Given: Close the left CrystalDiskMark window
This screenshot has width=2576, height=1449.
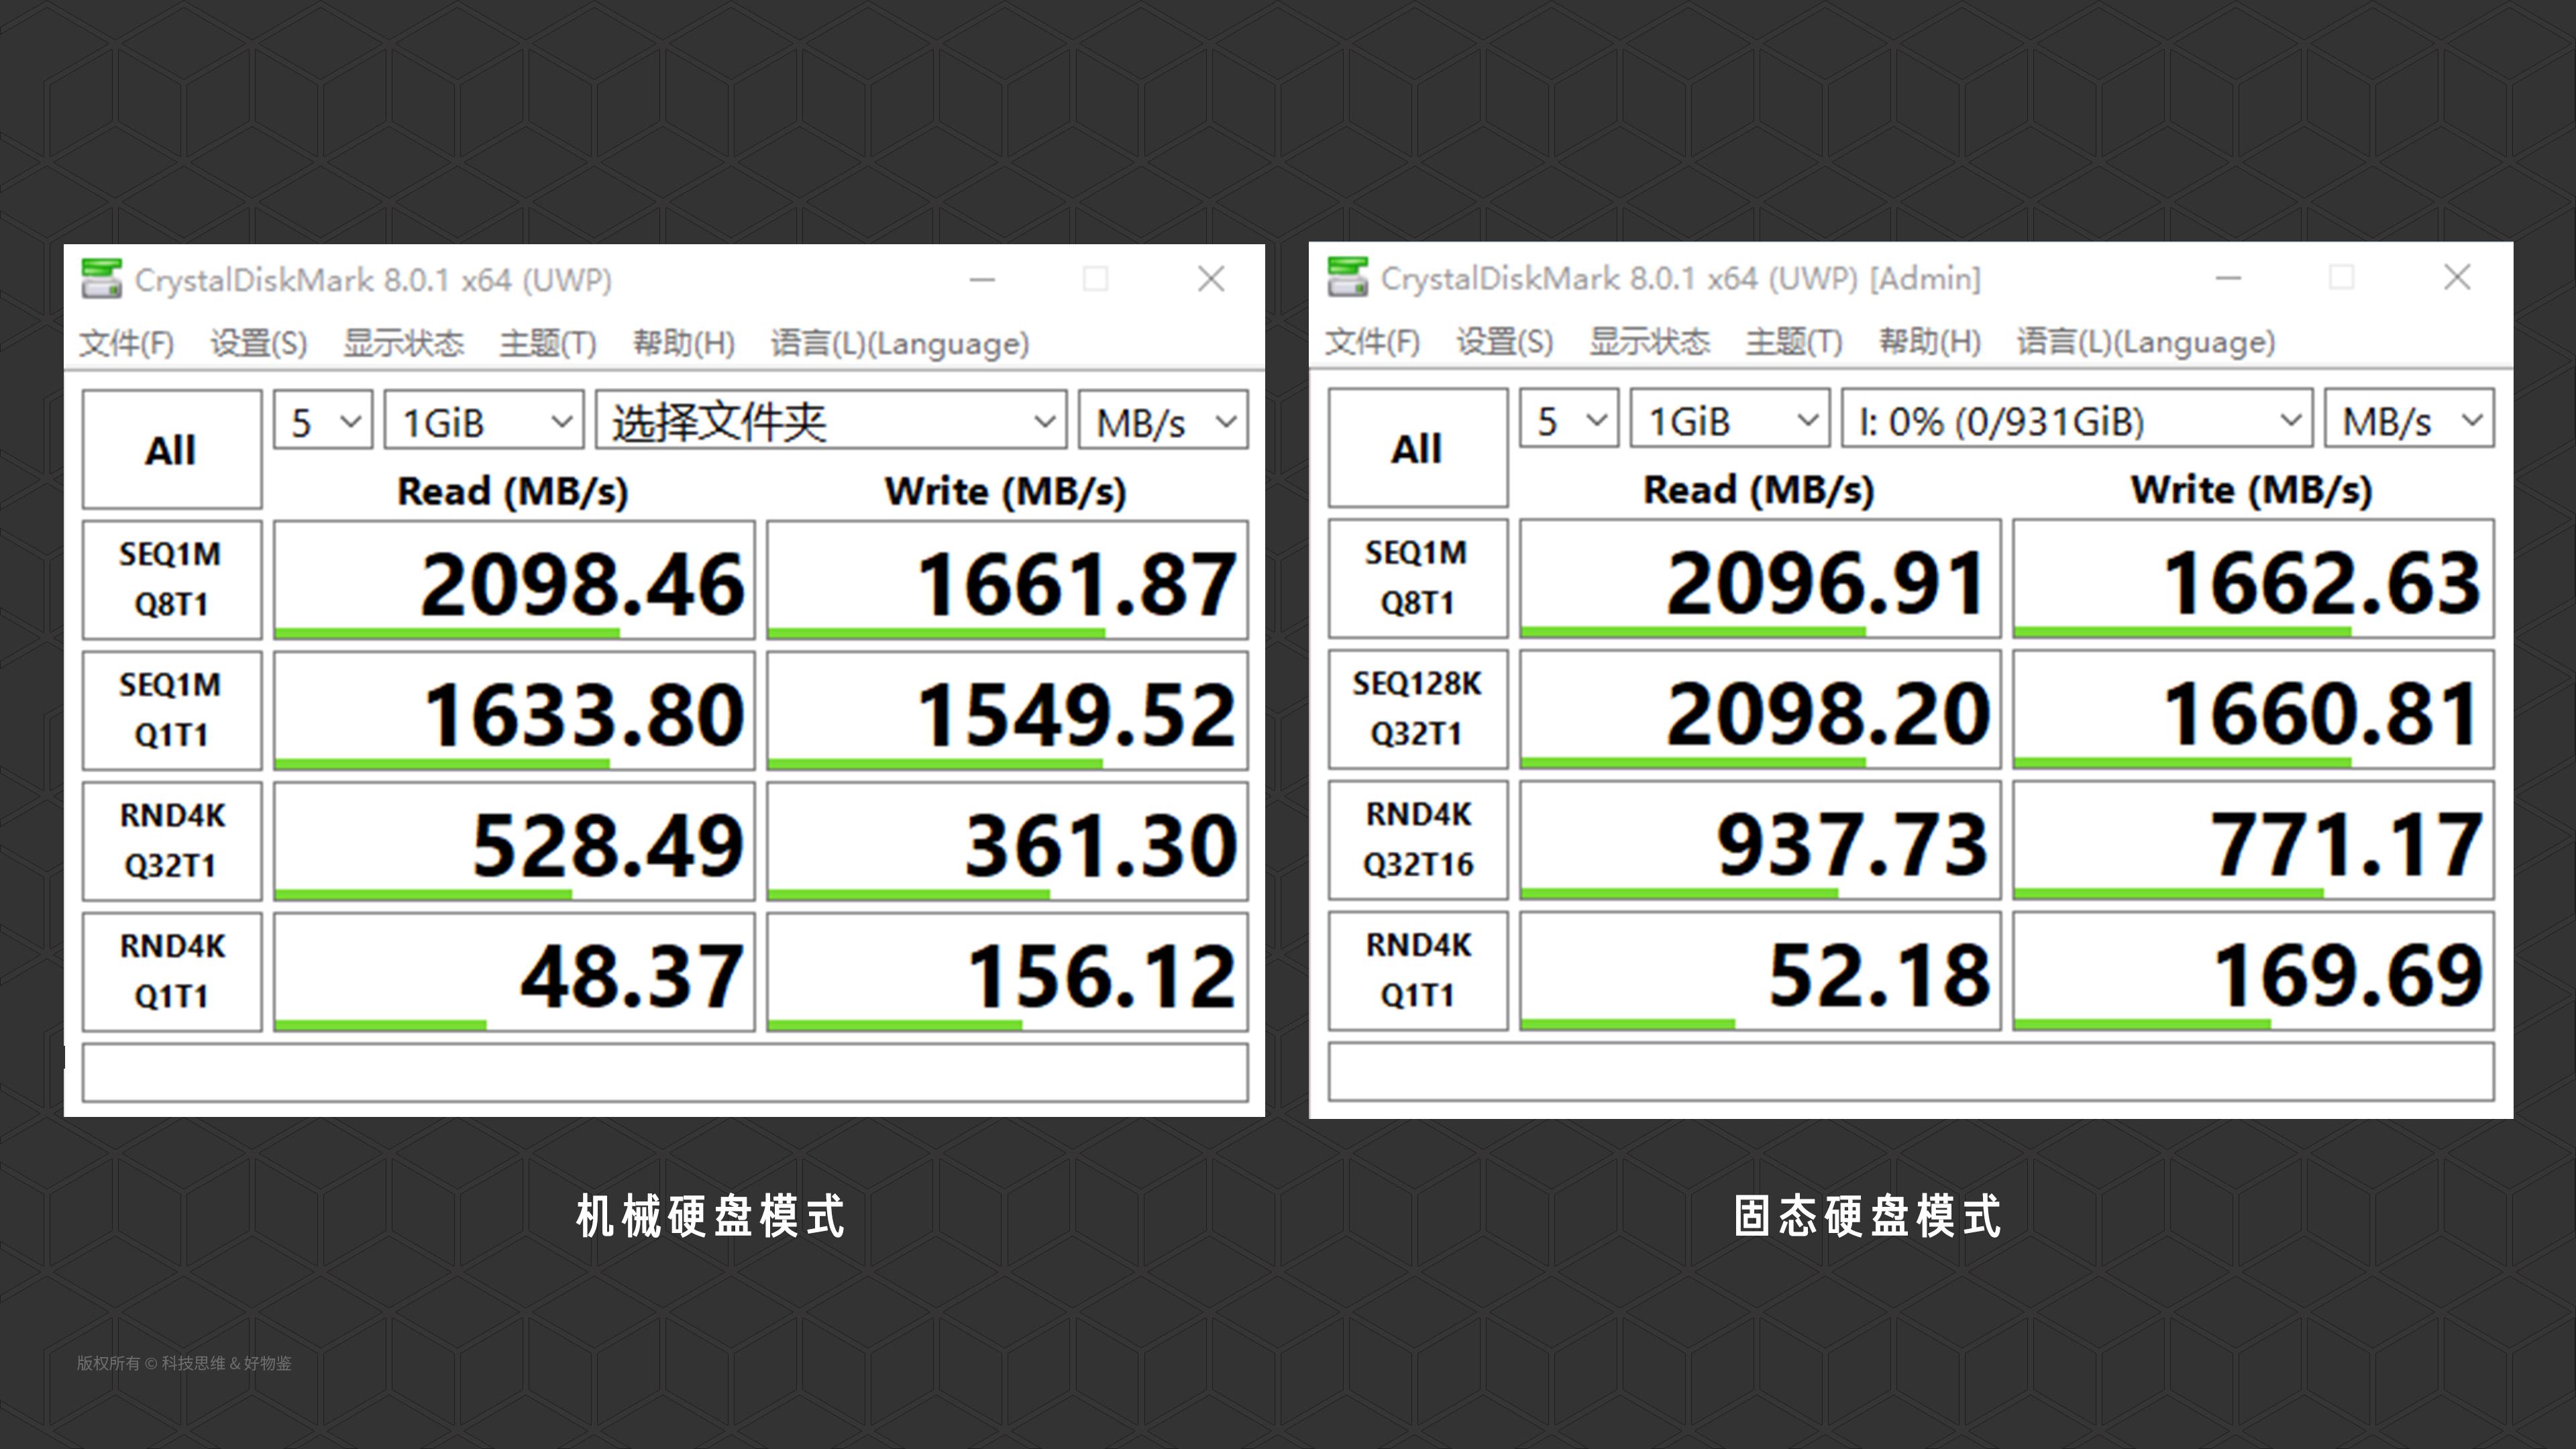Looking at the screenshot, I should tap(1211, 279).
